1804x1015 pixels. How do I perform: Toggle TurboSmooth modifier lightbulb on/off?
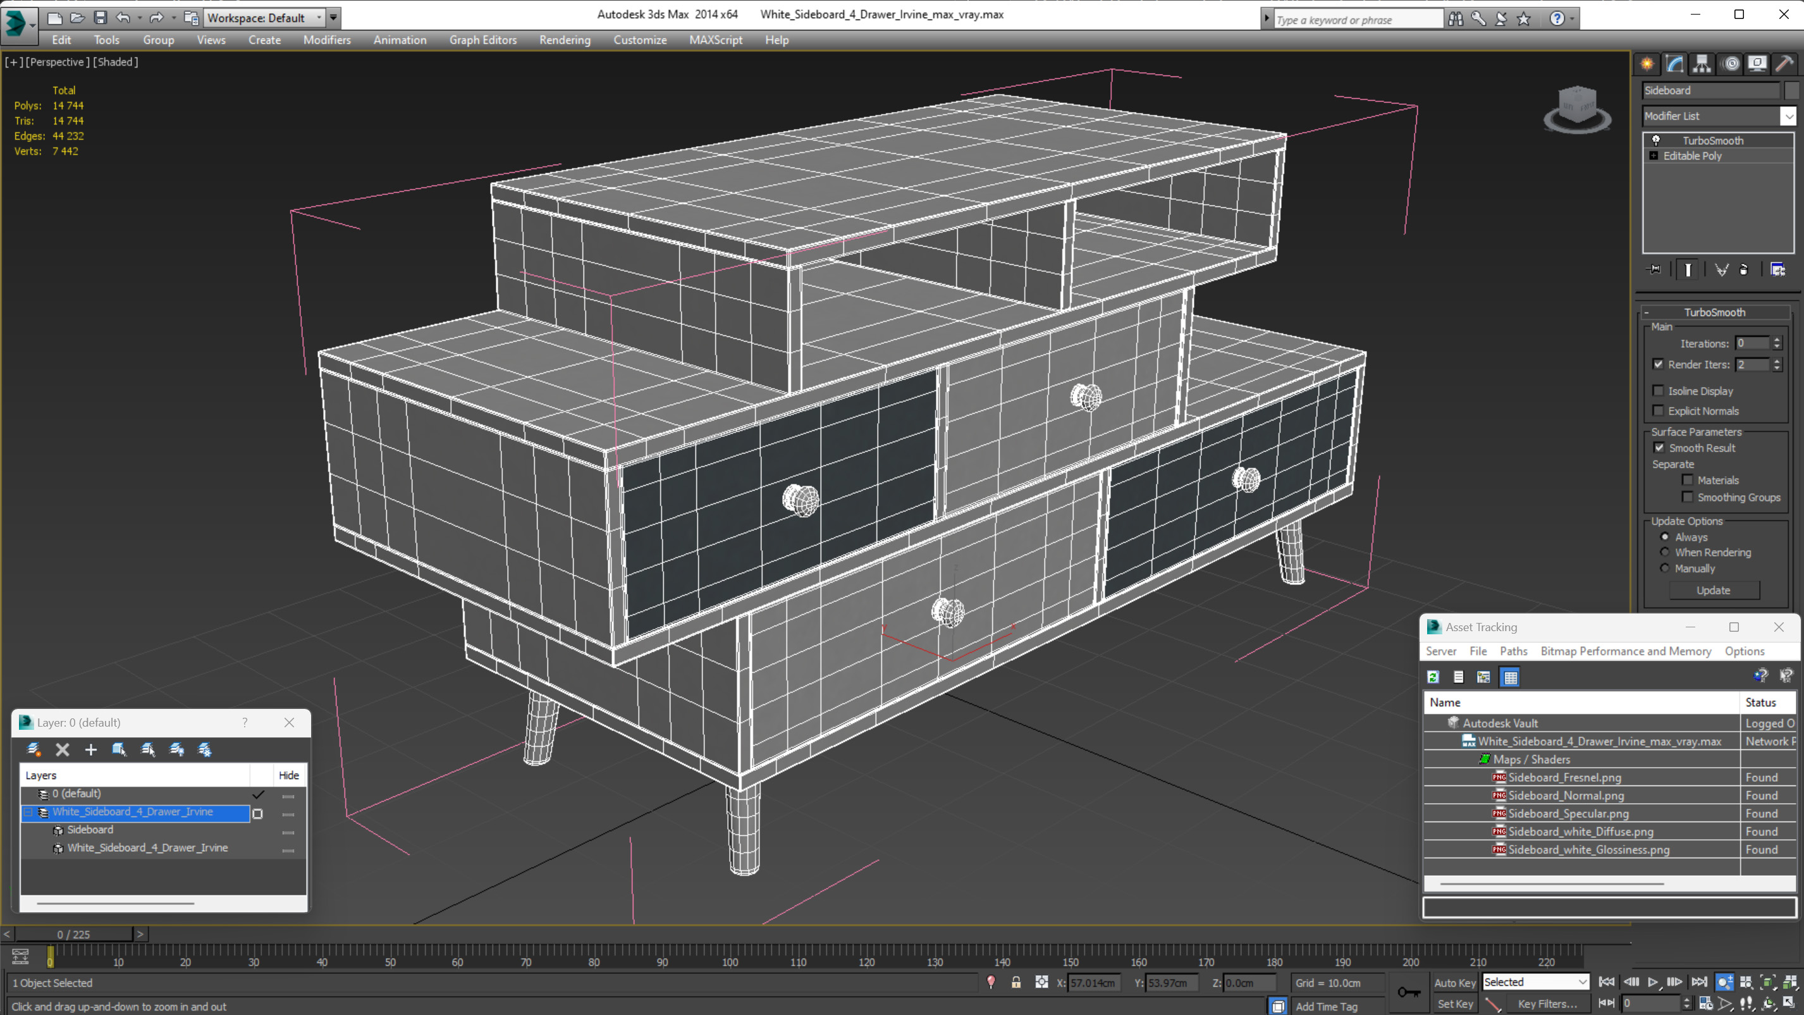[1655, 140]
